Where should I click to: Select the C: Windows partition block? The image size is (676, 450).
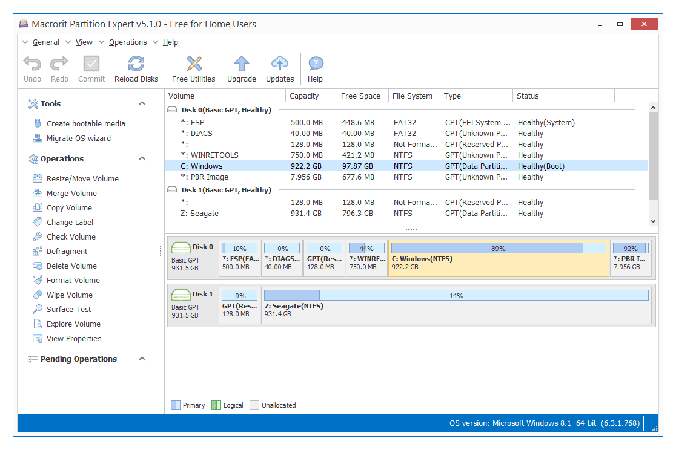497,257
